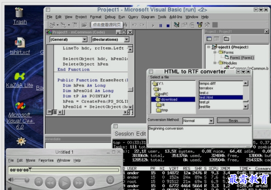This screenshot has width=271, height=190.
Task: Click the QuickTime volume slider knob
Action: (x=27, y=180)
